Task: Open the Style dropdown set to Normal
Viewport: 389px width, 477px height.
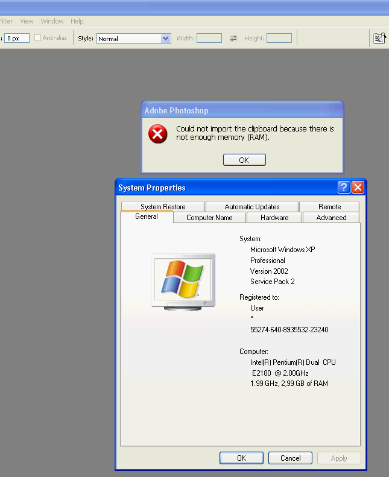Action: pyautogui.click(x=133, y=39)
